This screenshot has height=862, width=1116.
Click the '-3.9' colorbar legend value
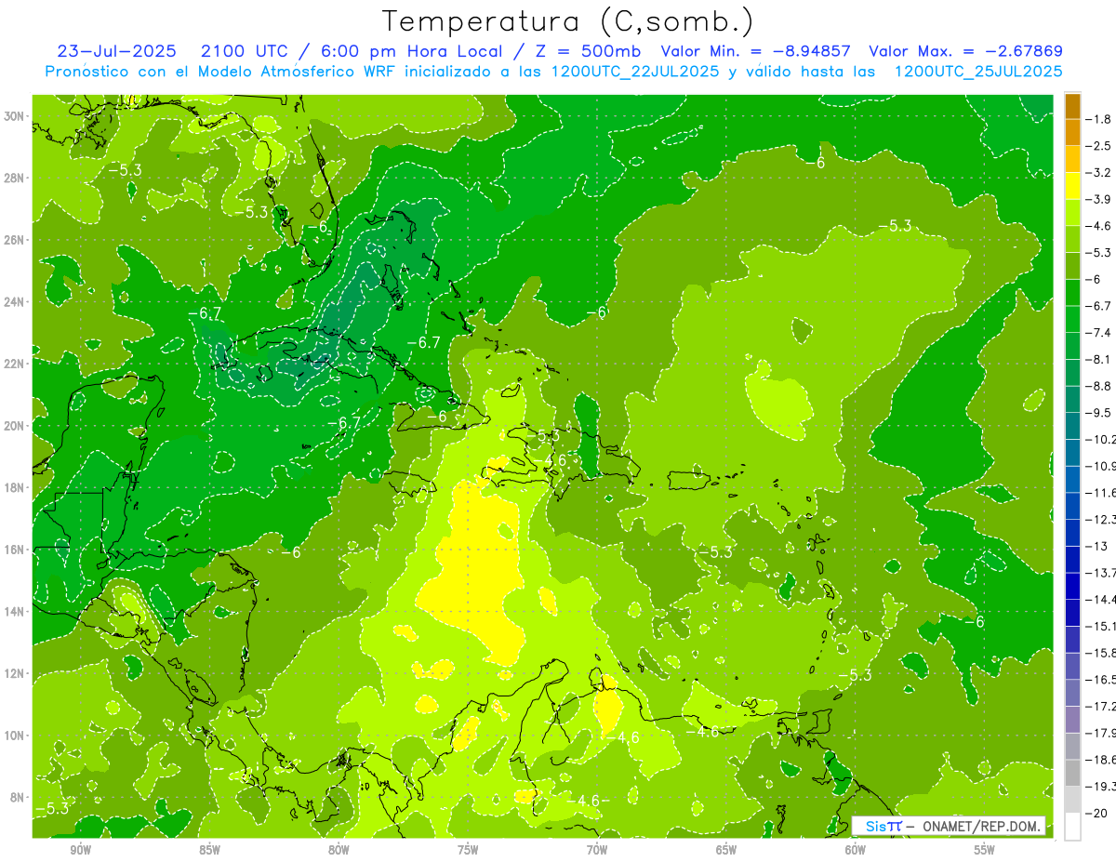pyautogui.click(x=1098, y=199)
